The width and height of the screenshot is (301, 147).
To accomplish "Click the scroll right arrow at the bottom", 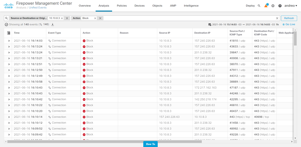I will tap(292, 142).
